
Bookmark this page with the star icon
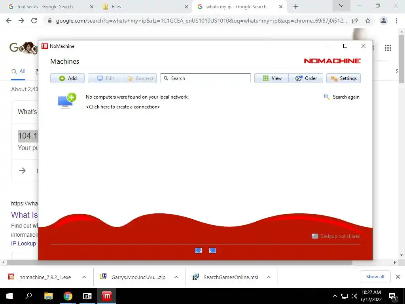coord(368,21)
